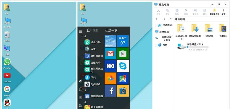Launch YouTube from the left desktop
Screen dimensions: 230x109
pyautogui.click(x=7, y=75)
